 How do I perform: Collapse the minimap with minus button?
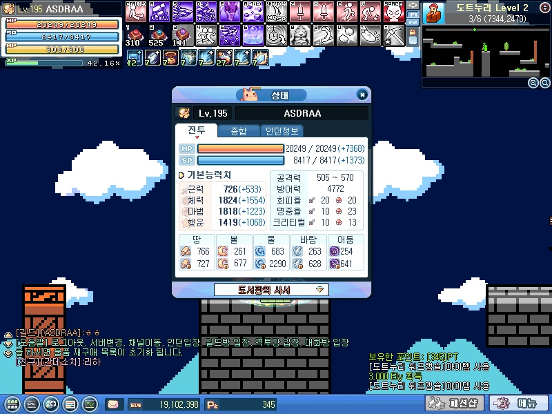point(544,7)
